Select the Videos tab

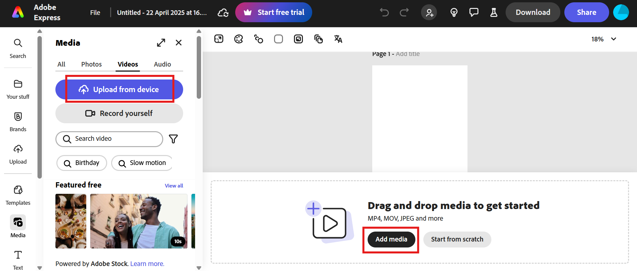(x=128, y=64)
